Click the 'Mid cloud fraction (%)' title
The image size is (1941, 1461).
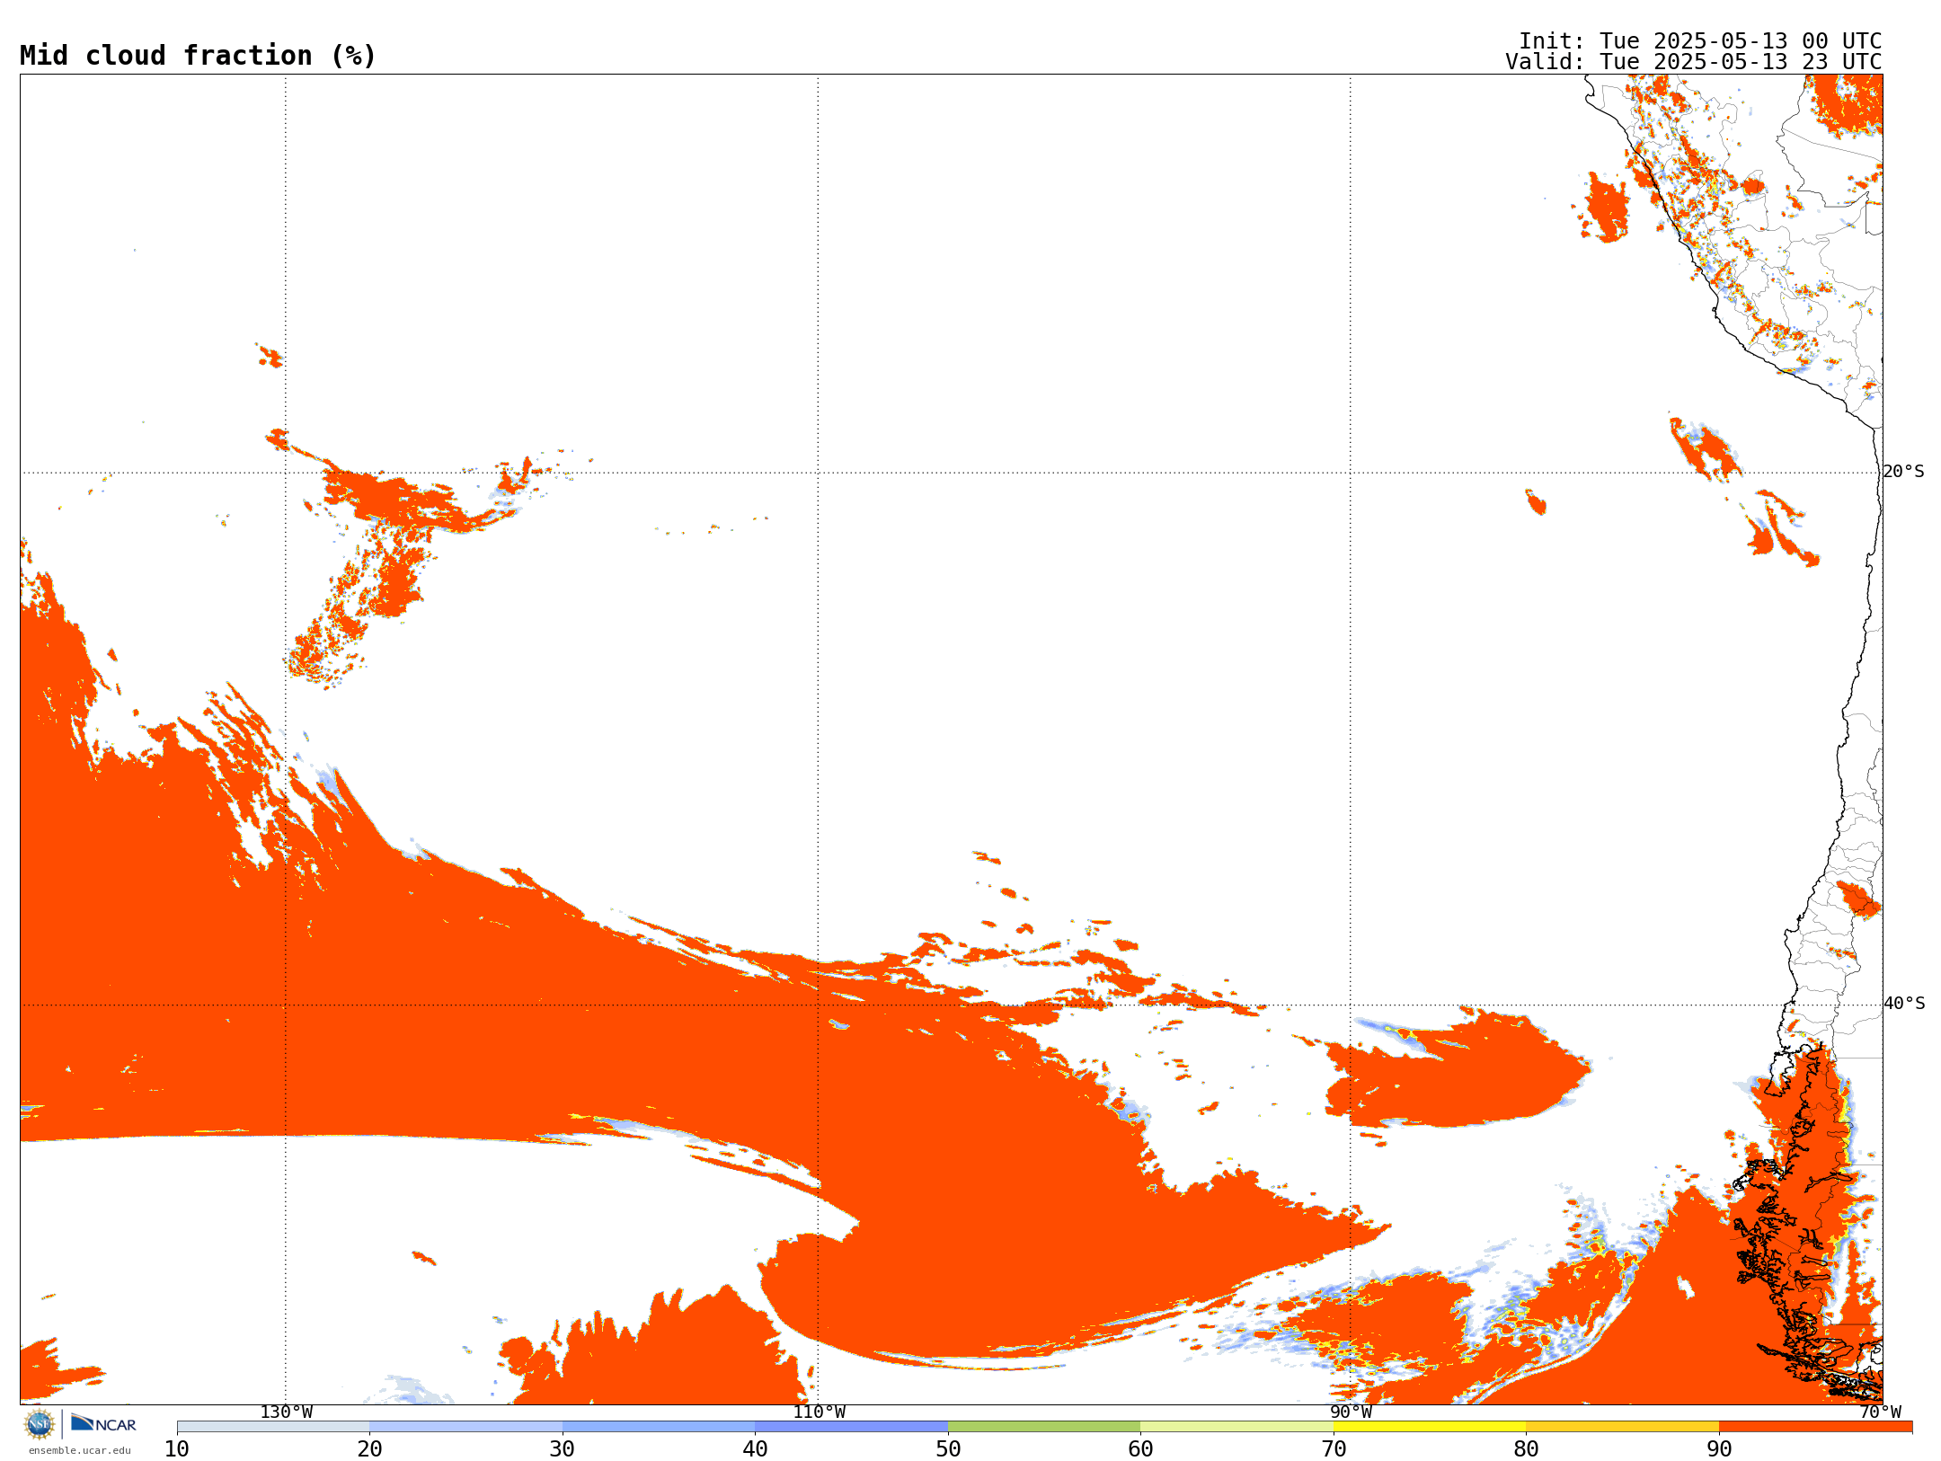(x=198, y=56)
